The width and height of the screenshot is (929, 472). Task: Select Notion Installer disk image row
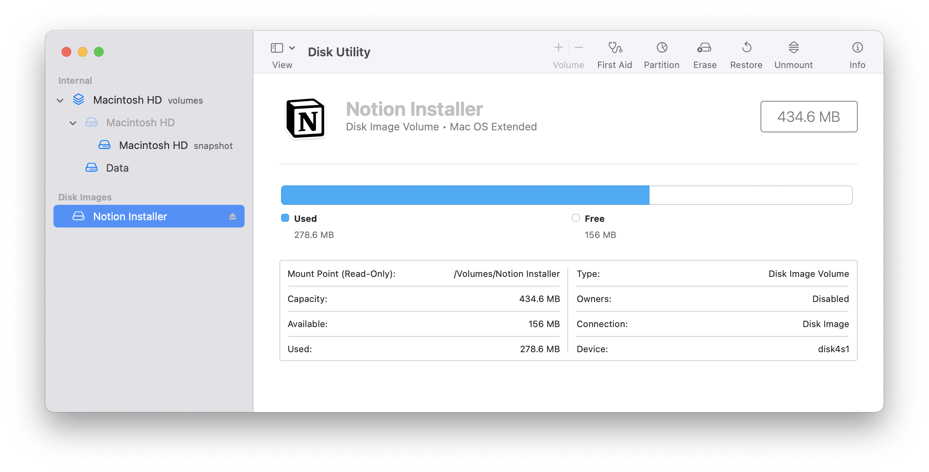coord(149,216)
